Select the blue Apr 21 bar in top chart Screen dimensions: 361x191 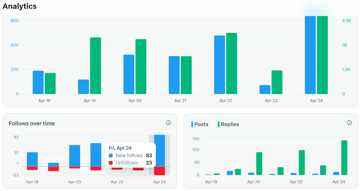tap(174, 75)
